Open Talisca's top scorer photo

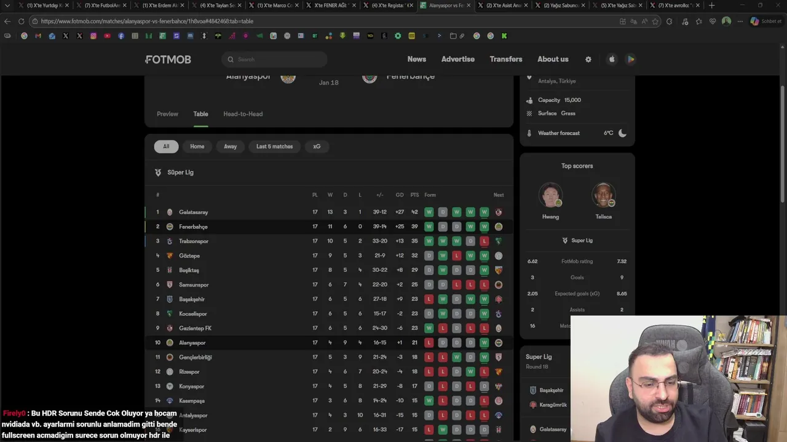tap(603, 195)
